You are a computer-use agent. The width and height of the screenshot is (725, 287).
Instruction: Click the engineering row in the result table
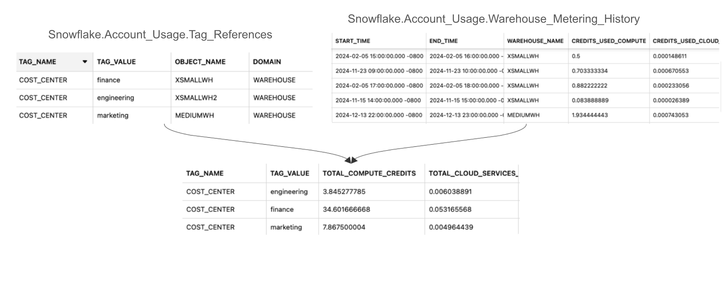point(289,192)
